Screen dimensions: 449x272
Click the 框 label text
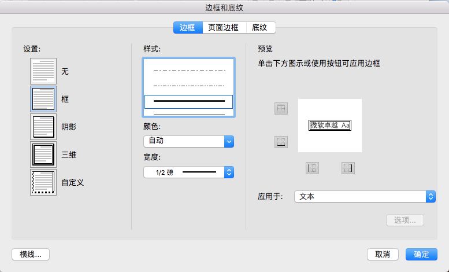pyautogui.click(x=65, y=100)
